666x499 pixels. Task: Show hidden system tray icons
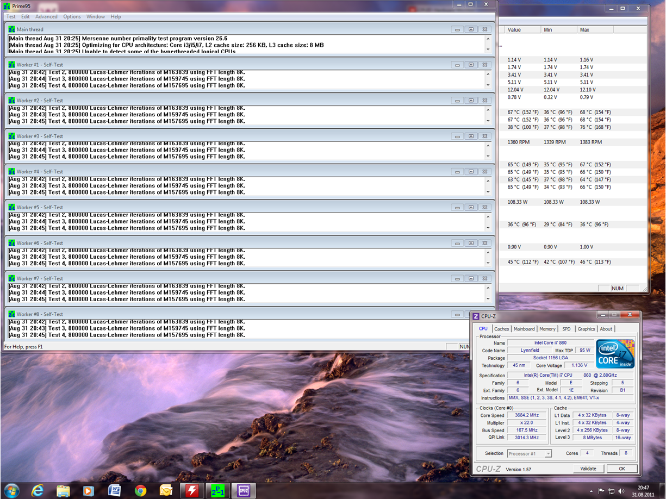tap(590, 491)
